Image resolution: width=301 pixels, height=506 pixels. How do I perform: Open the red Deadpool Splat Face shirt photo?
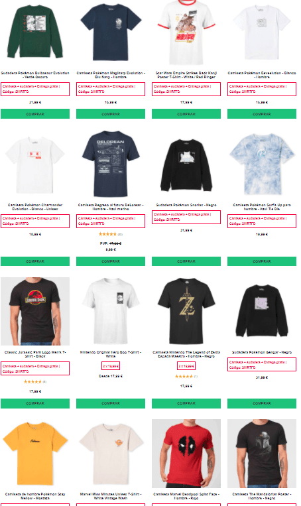pos(186,454)
